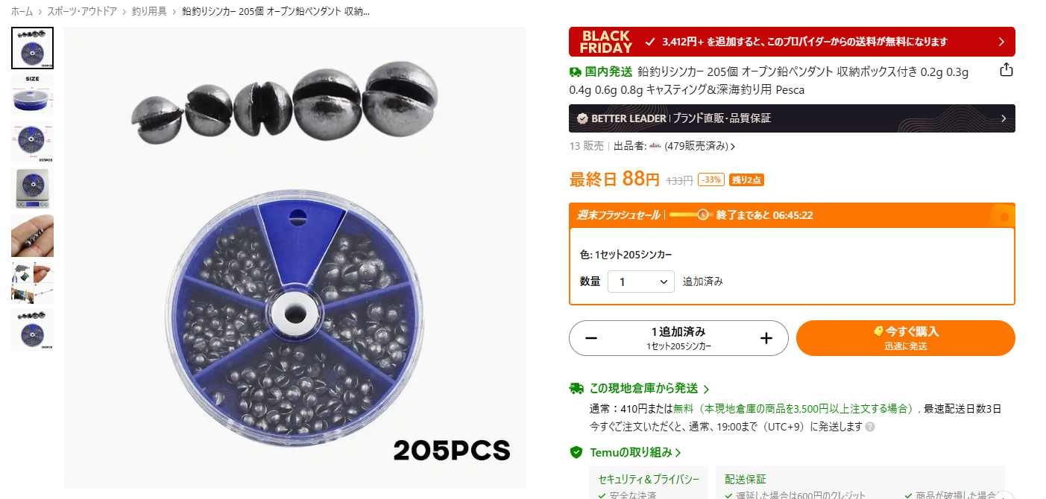1046x499 pixels.
Task: Expand the BETTER LEADER brand banner arrow
Action: 1004,118
